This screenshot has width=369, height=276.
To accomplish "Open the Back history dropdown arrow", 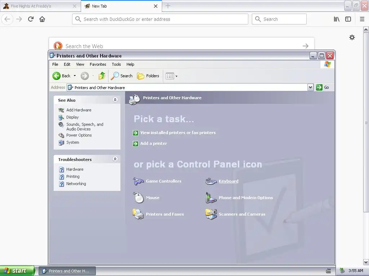I will 75,76.
